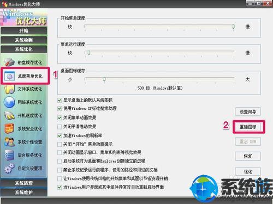Click the 设置向导 button
The height and width of the screenshot is (204, 273).
248,112
